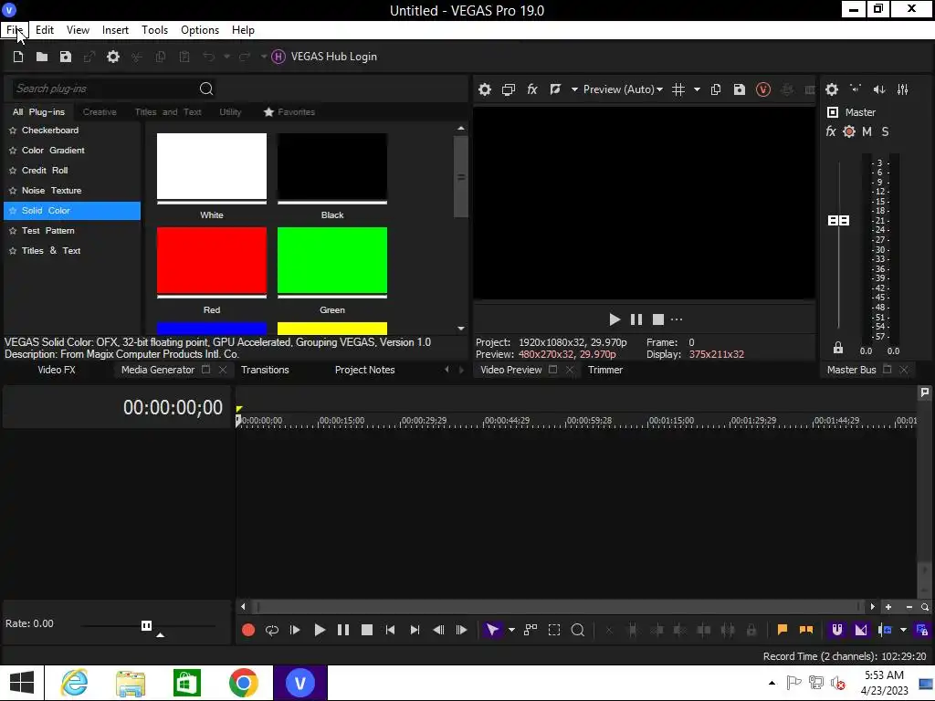Open video preview properties gear icon
The height and width of the screenshot is (701, 935).
(x=485, y=89)
